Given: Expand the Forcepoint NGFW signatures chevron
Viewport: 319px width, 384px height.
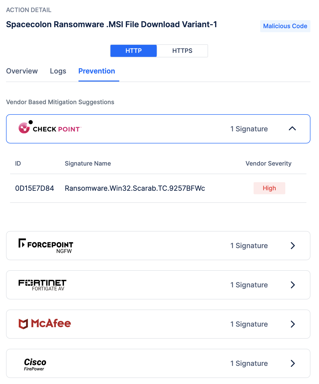Looking at the screenshot, I should pyautogui.click(x=293, y=246).
